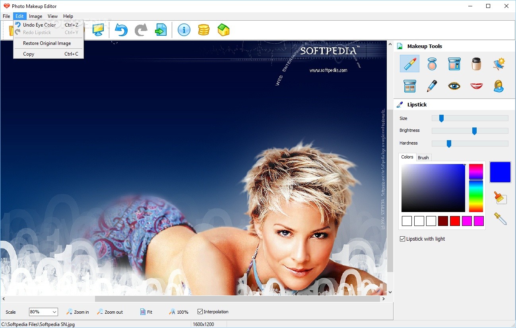Click the Brightness slider handle
Image resolution: width=516 pixels, height=328 pixels.
tap(474, 131)
